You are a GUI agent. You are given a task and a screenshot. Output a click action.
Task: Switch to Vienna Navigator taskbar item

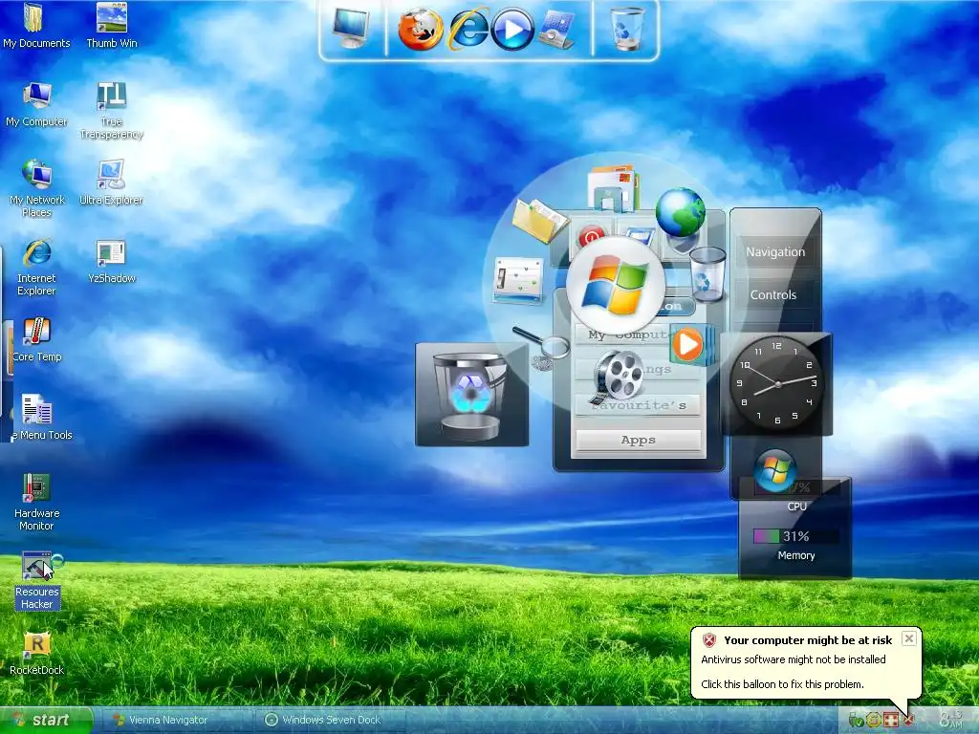(x=175, y=721)
